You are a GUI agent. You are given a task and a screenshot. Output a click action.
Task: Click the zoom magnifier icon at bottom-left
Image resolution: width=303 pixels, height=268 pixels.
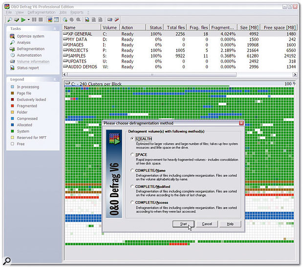(7, 261)
